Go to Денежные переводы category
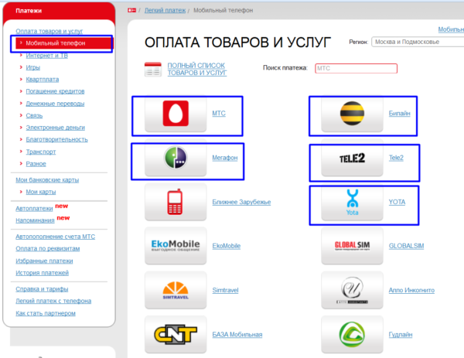Image resolution: width=464 pixels, height=358 pixels. click(x=55, y=103)
